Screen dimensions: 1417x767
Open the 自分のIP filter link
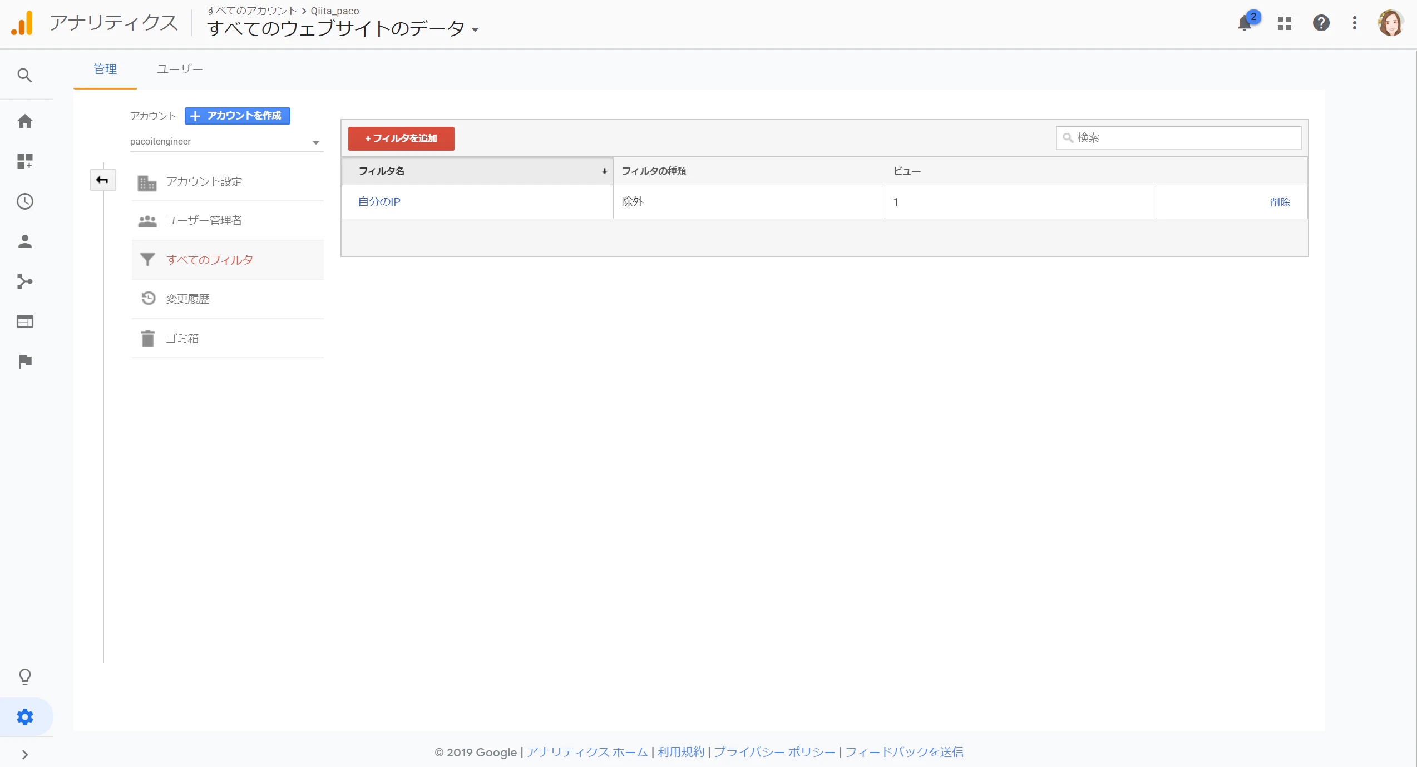(379, 202)
